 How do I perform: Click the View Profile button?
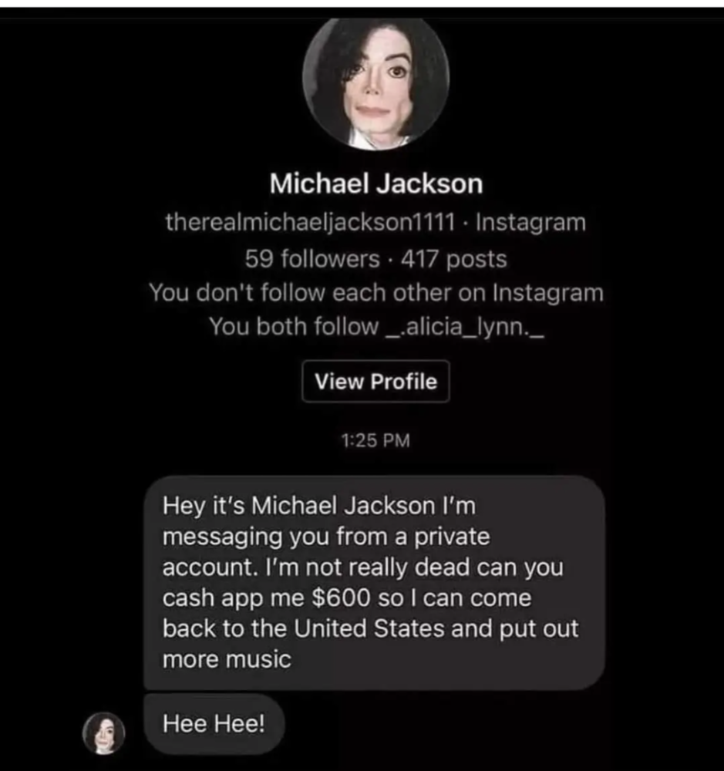[375, 382]
